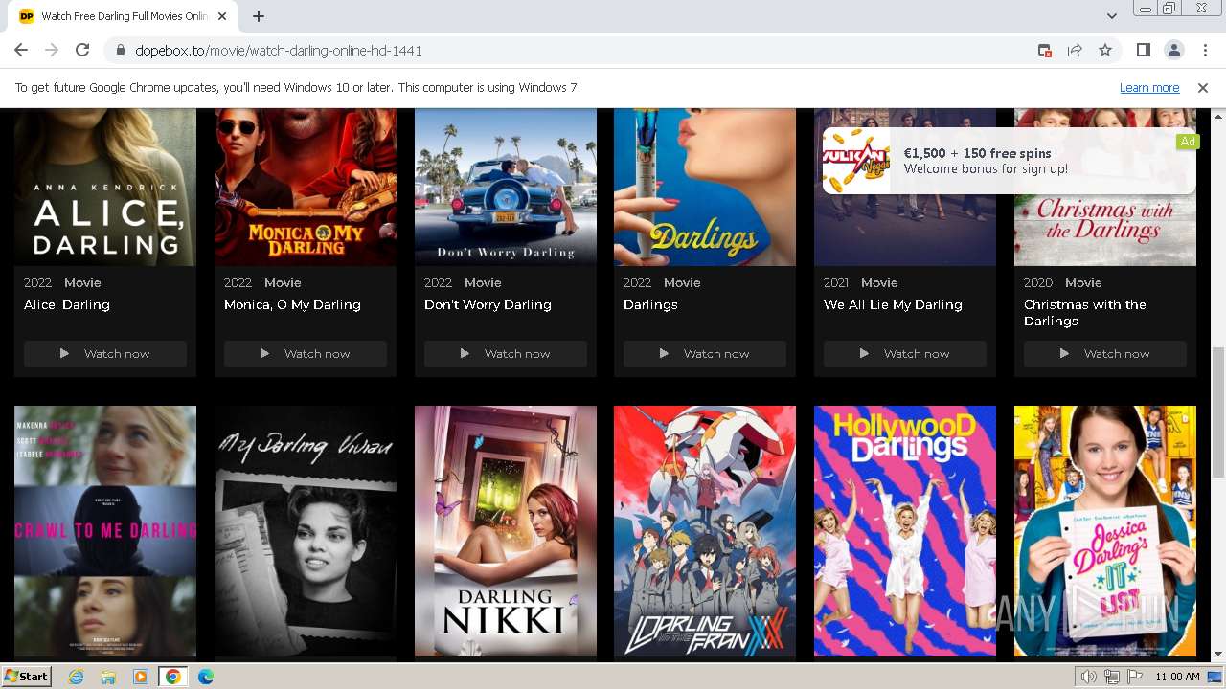Open the Jessica Darling's It List poster
The height and width of the screenshot is (689, 1226).
(x=1105, y=531)
